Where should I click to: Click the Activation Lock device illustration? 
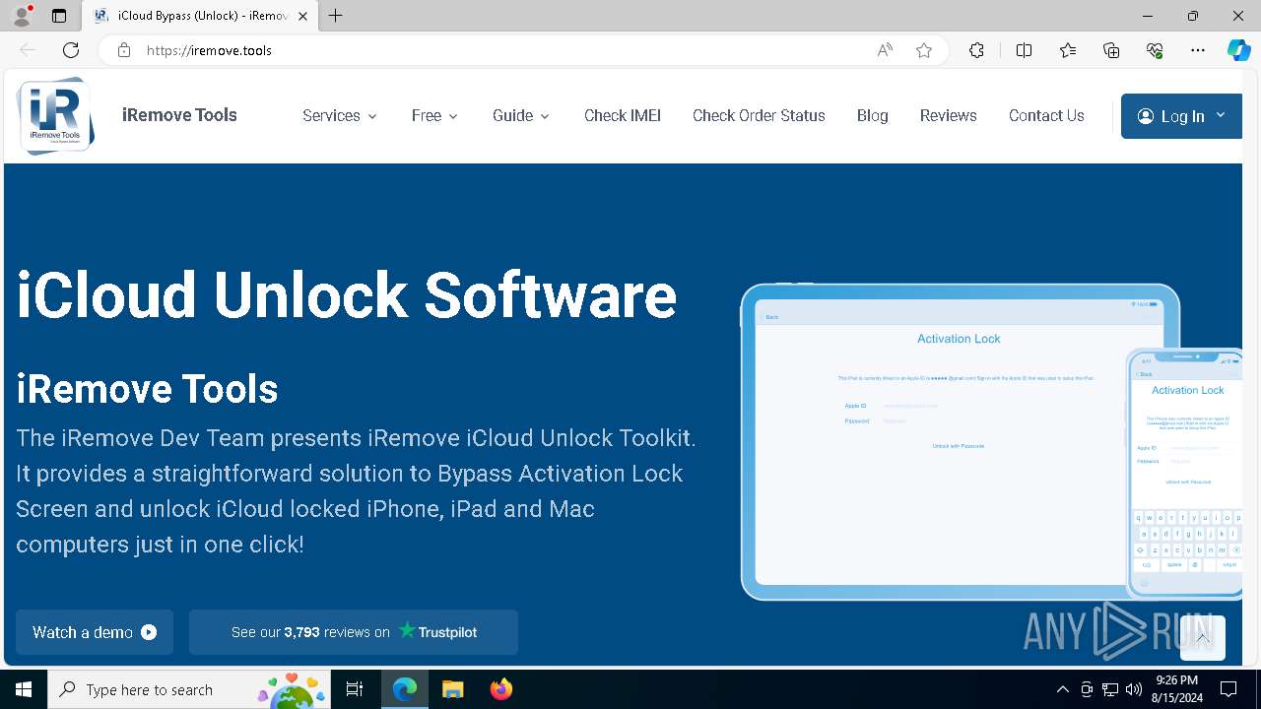(x=990, y=441)
